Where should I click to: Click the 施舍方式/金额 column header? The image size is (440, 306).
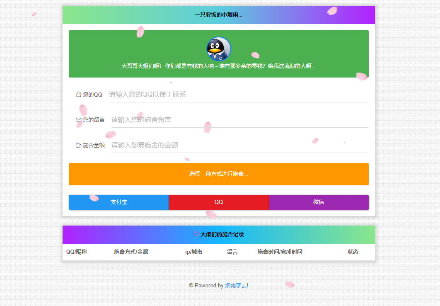131,252
